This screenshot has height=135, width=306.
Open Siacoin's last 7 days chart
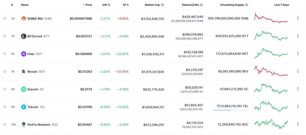pyautogui.click(x=271, y=89)
